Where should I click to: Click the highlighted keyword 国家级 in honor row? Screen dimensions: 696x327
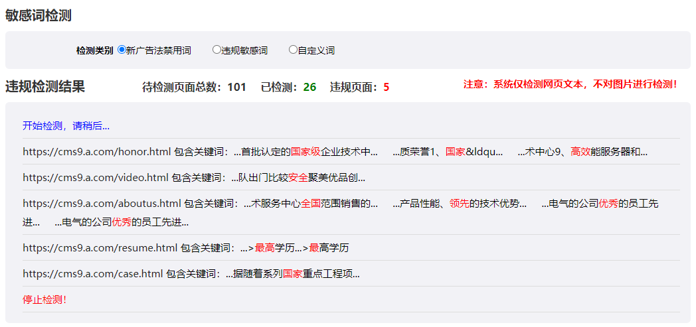pos(305,151)
